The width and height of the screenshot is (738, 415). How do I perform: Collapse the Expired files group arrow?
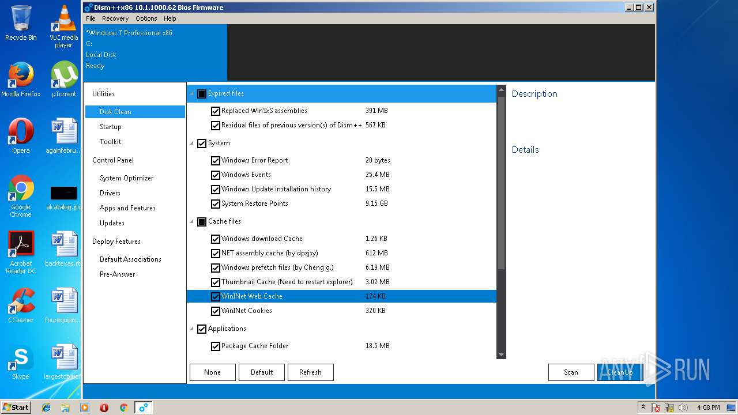click(x=192, y=94)
